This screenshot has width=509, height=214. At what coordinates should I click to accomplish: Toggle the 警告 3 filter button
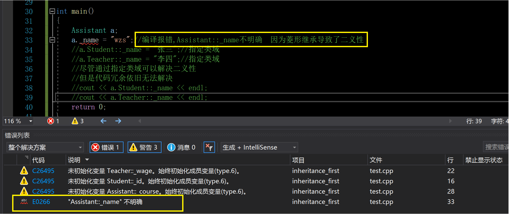(x=144, y=147)
